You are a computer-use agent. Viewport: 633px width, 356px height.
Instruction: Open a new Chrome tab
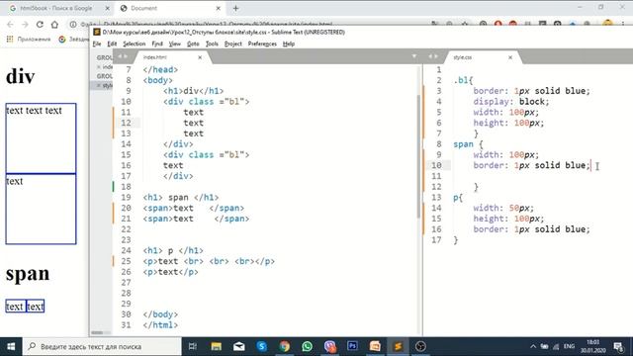click(235, 8)
